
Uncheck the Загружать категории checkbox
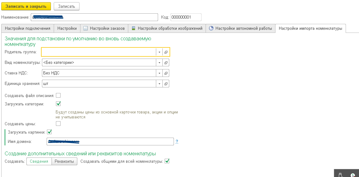coord(58,104)
